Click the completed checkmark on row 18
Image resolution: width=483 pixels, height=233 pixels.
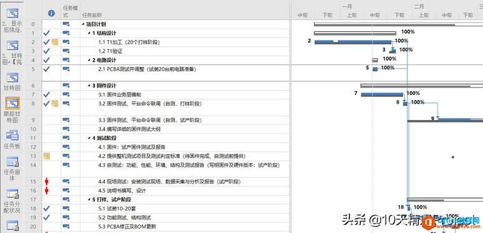[46, 209]
